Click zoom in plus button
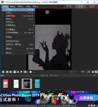Image resolution: width=98 pixels, height=107 pixels. point(79,72)
